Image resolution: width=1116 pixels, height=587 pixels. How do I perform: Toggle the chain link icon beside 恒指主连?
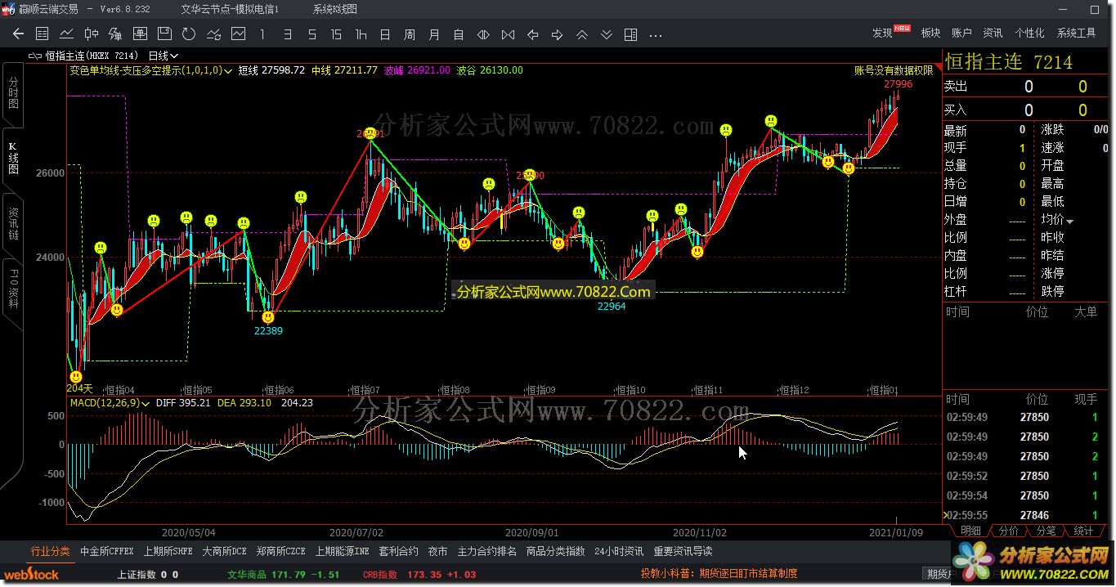35,56
